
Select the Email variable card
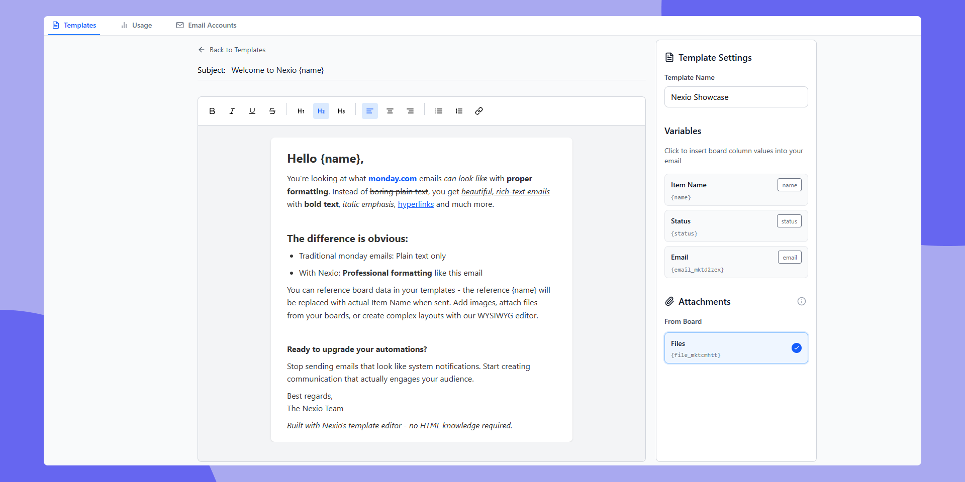point(736,262)
